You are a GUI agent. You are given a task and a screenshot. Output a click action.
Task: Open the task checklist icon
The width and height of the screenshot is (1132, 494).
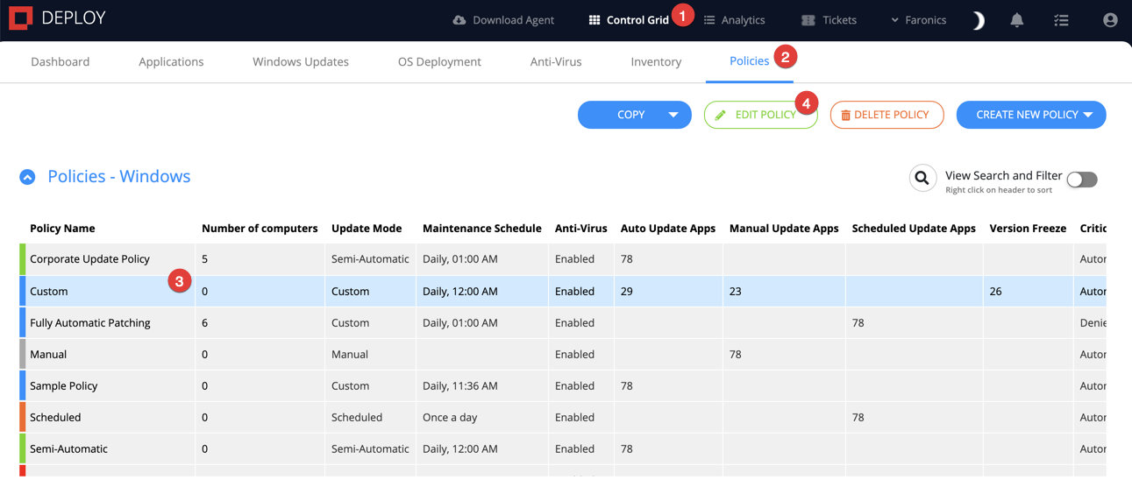[1062, 19]
